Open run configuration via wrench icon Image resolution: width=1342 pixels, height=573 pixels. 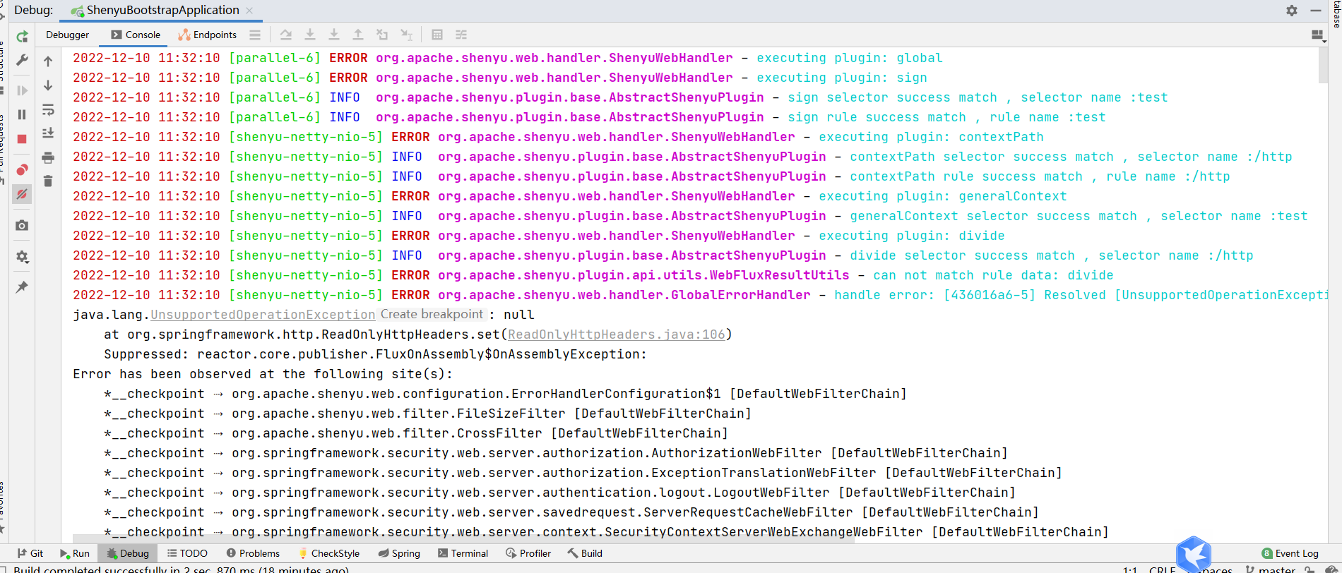point(22,61)
